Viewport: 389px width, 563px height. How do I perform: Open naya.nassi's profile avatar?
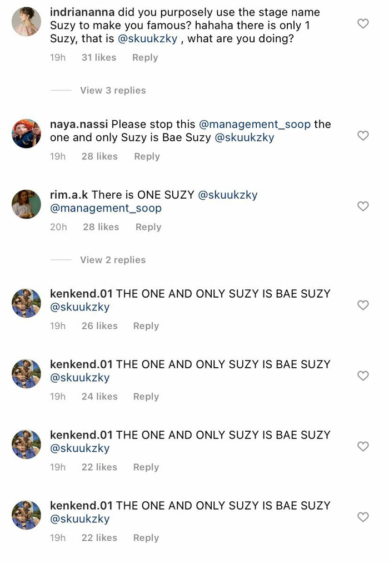coord(26,134)
